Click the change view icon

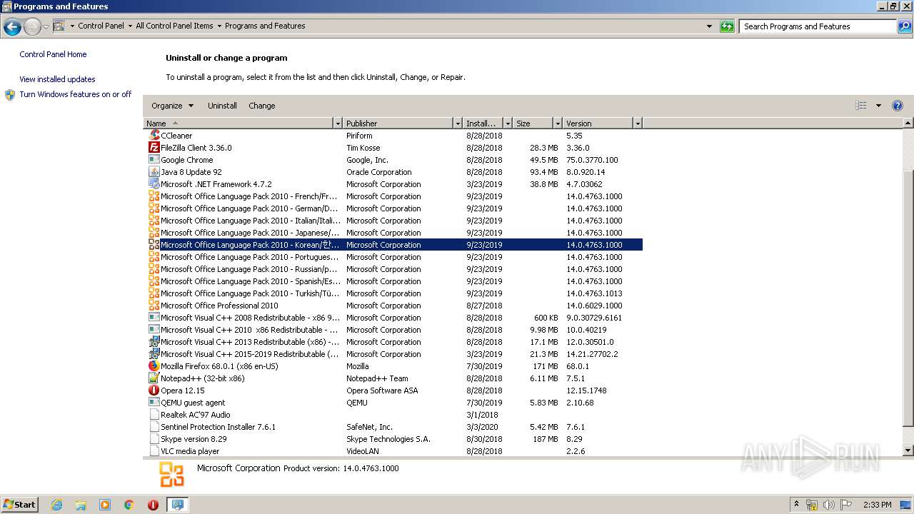point(861,106)
